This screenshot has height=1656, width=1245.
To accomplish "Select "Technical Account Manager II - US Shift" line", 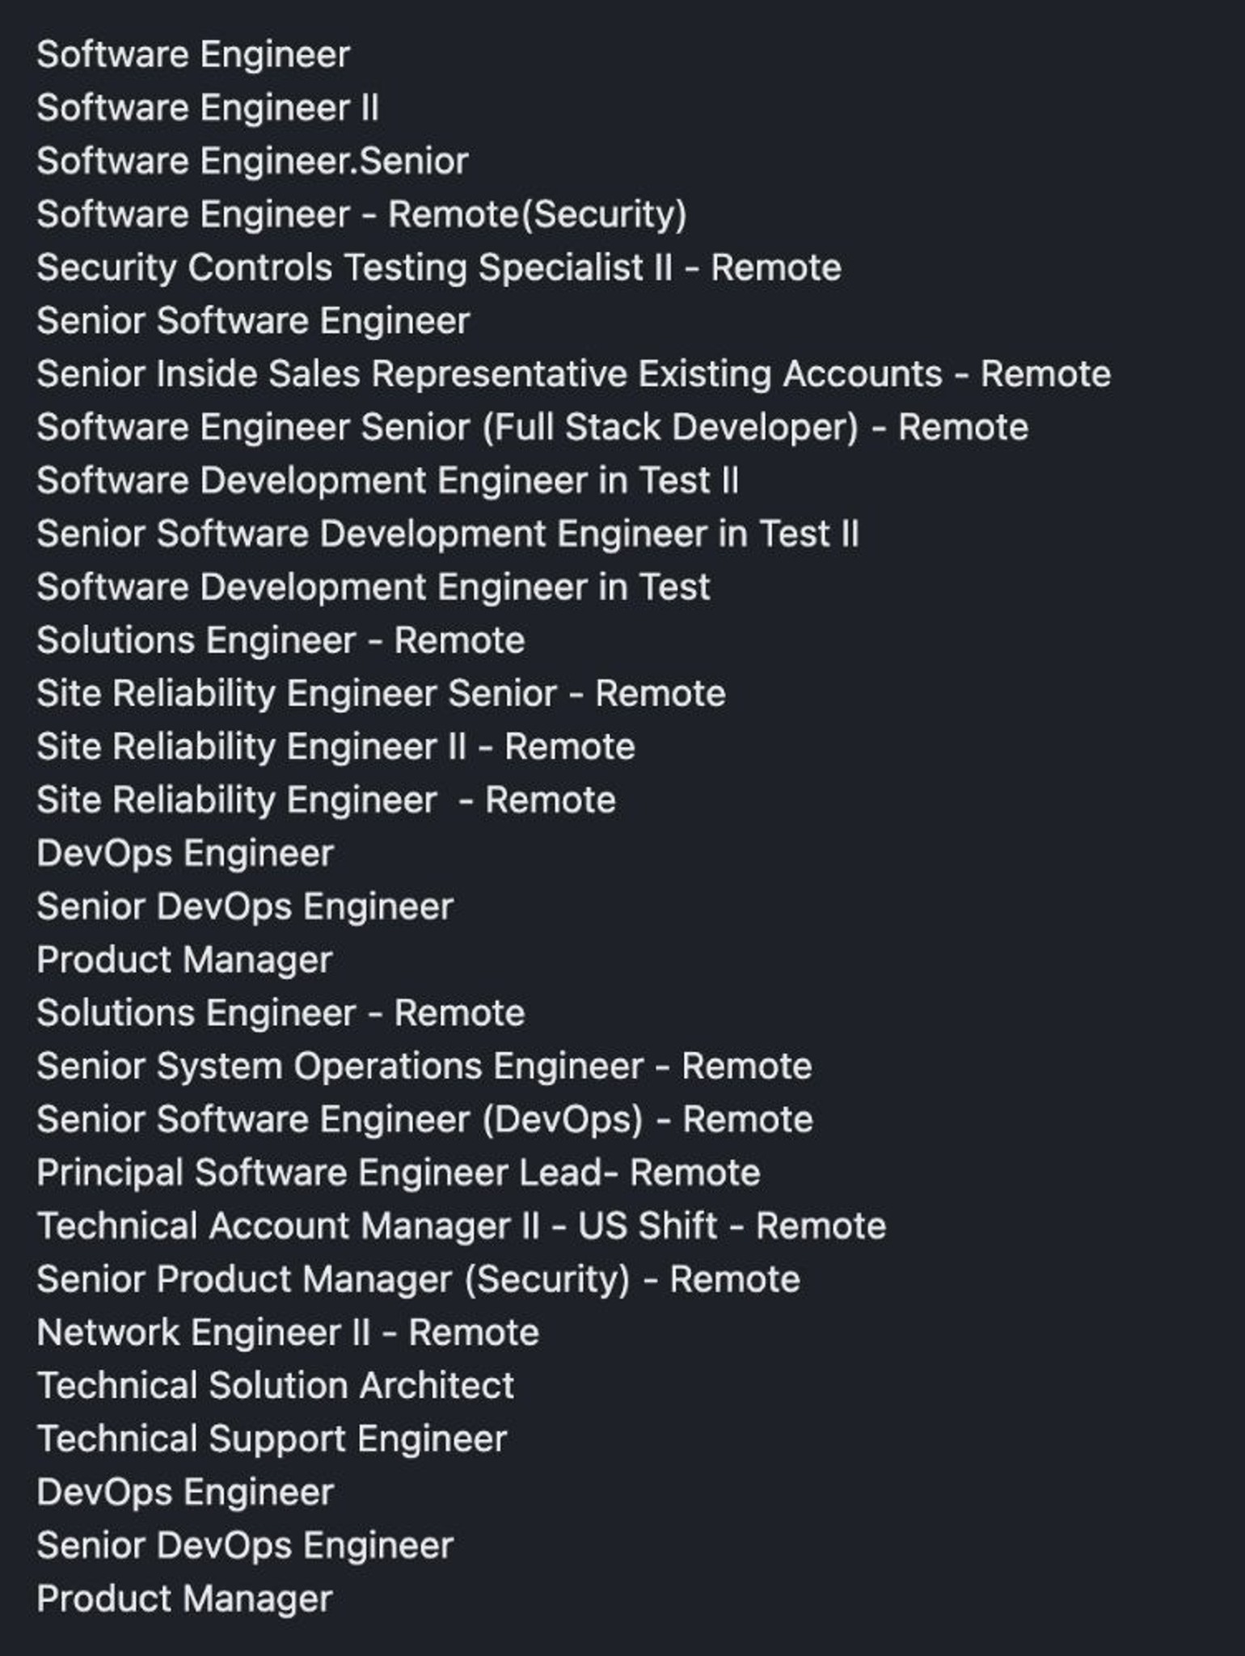I will pyautogui.click(x=461, y=1227).
